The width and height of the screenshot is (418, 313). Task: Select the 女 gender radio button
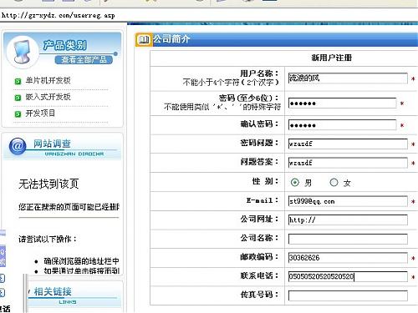tap(334, 183)
